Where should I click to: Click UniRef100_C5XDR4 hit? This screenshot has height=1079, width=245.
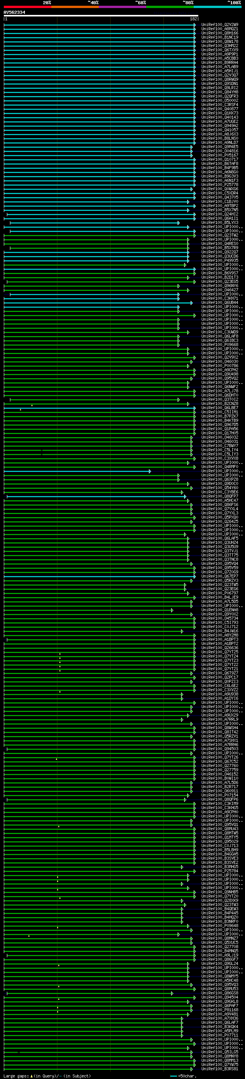219,193
